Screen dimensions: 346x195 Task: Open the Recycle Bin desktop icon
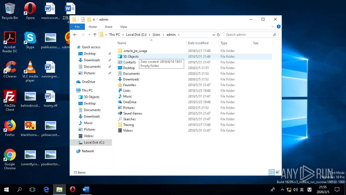10,11
